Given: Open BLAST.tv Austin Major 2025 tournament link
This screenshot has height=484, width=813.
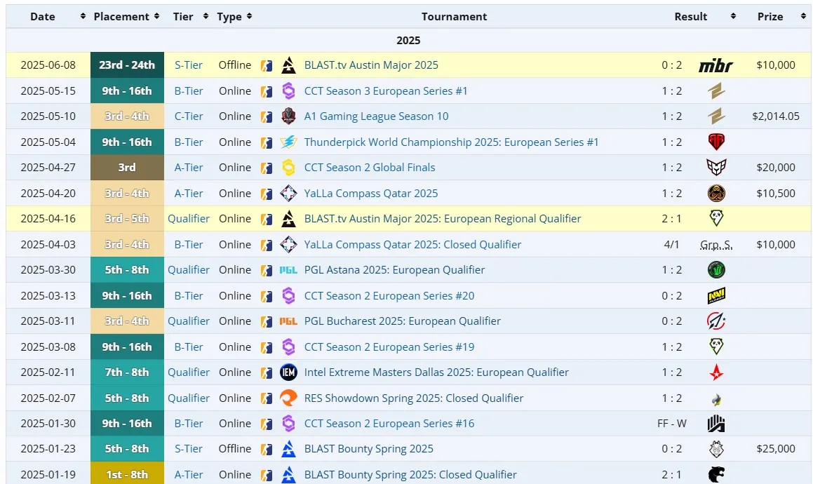Looking at the screenshot, I should [371, 65].
